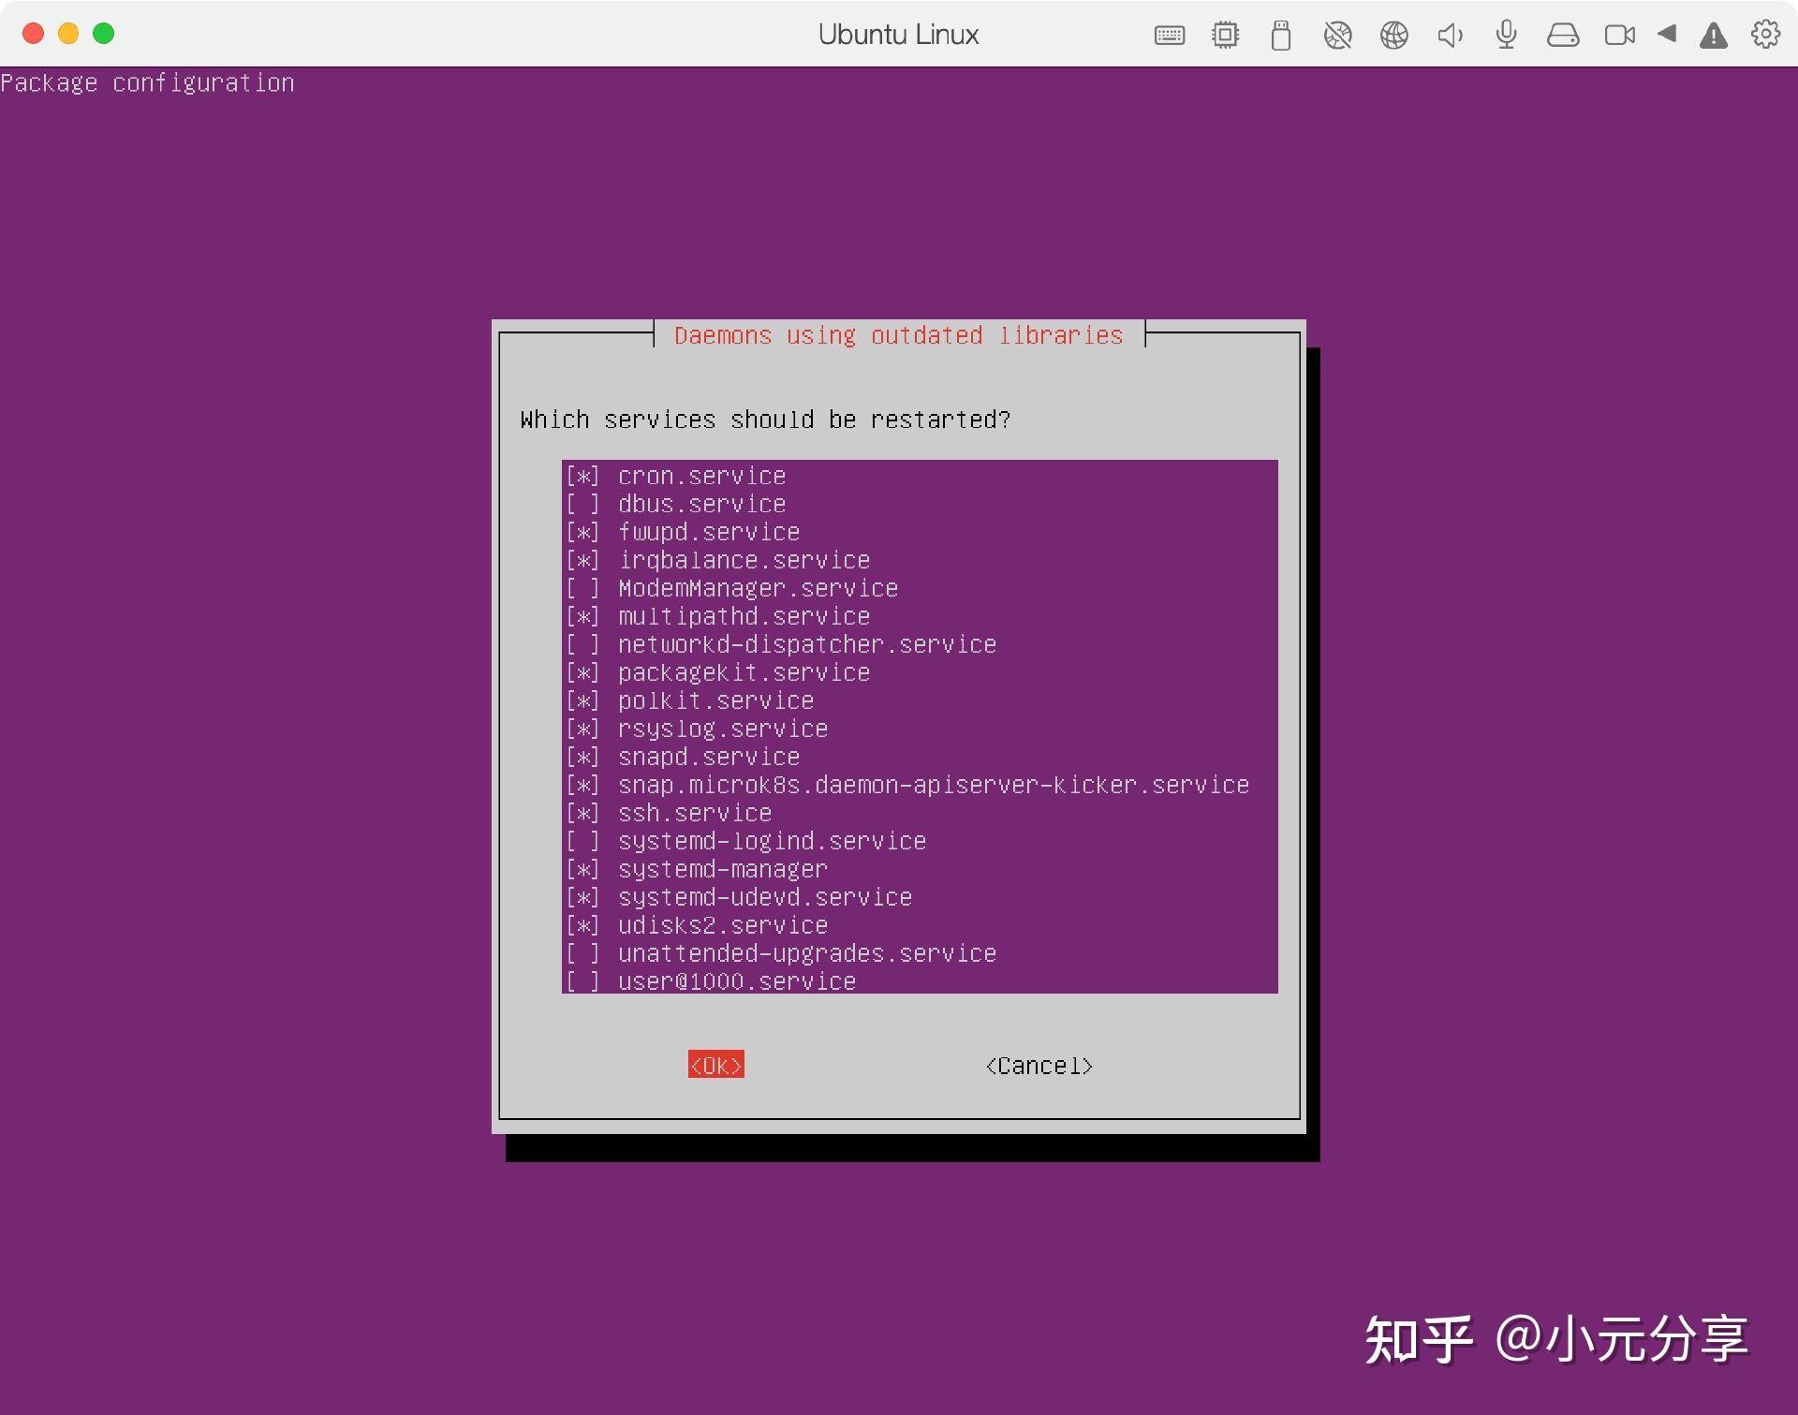Uncheck the cron.service checkbox
The image size is (1798, 1415).
click(582, 476)
